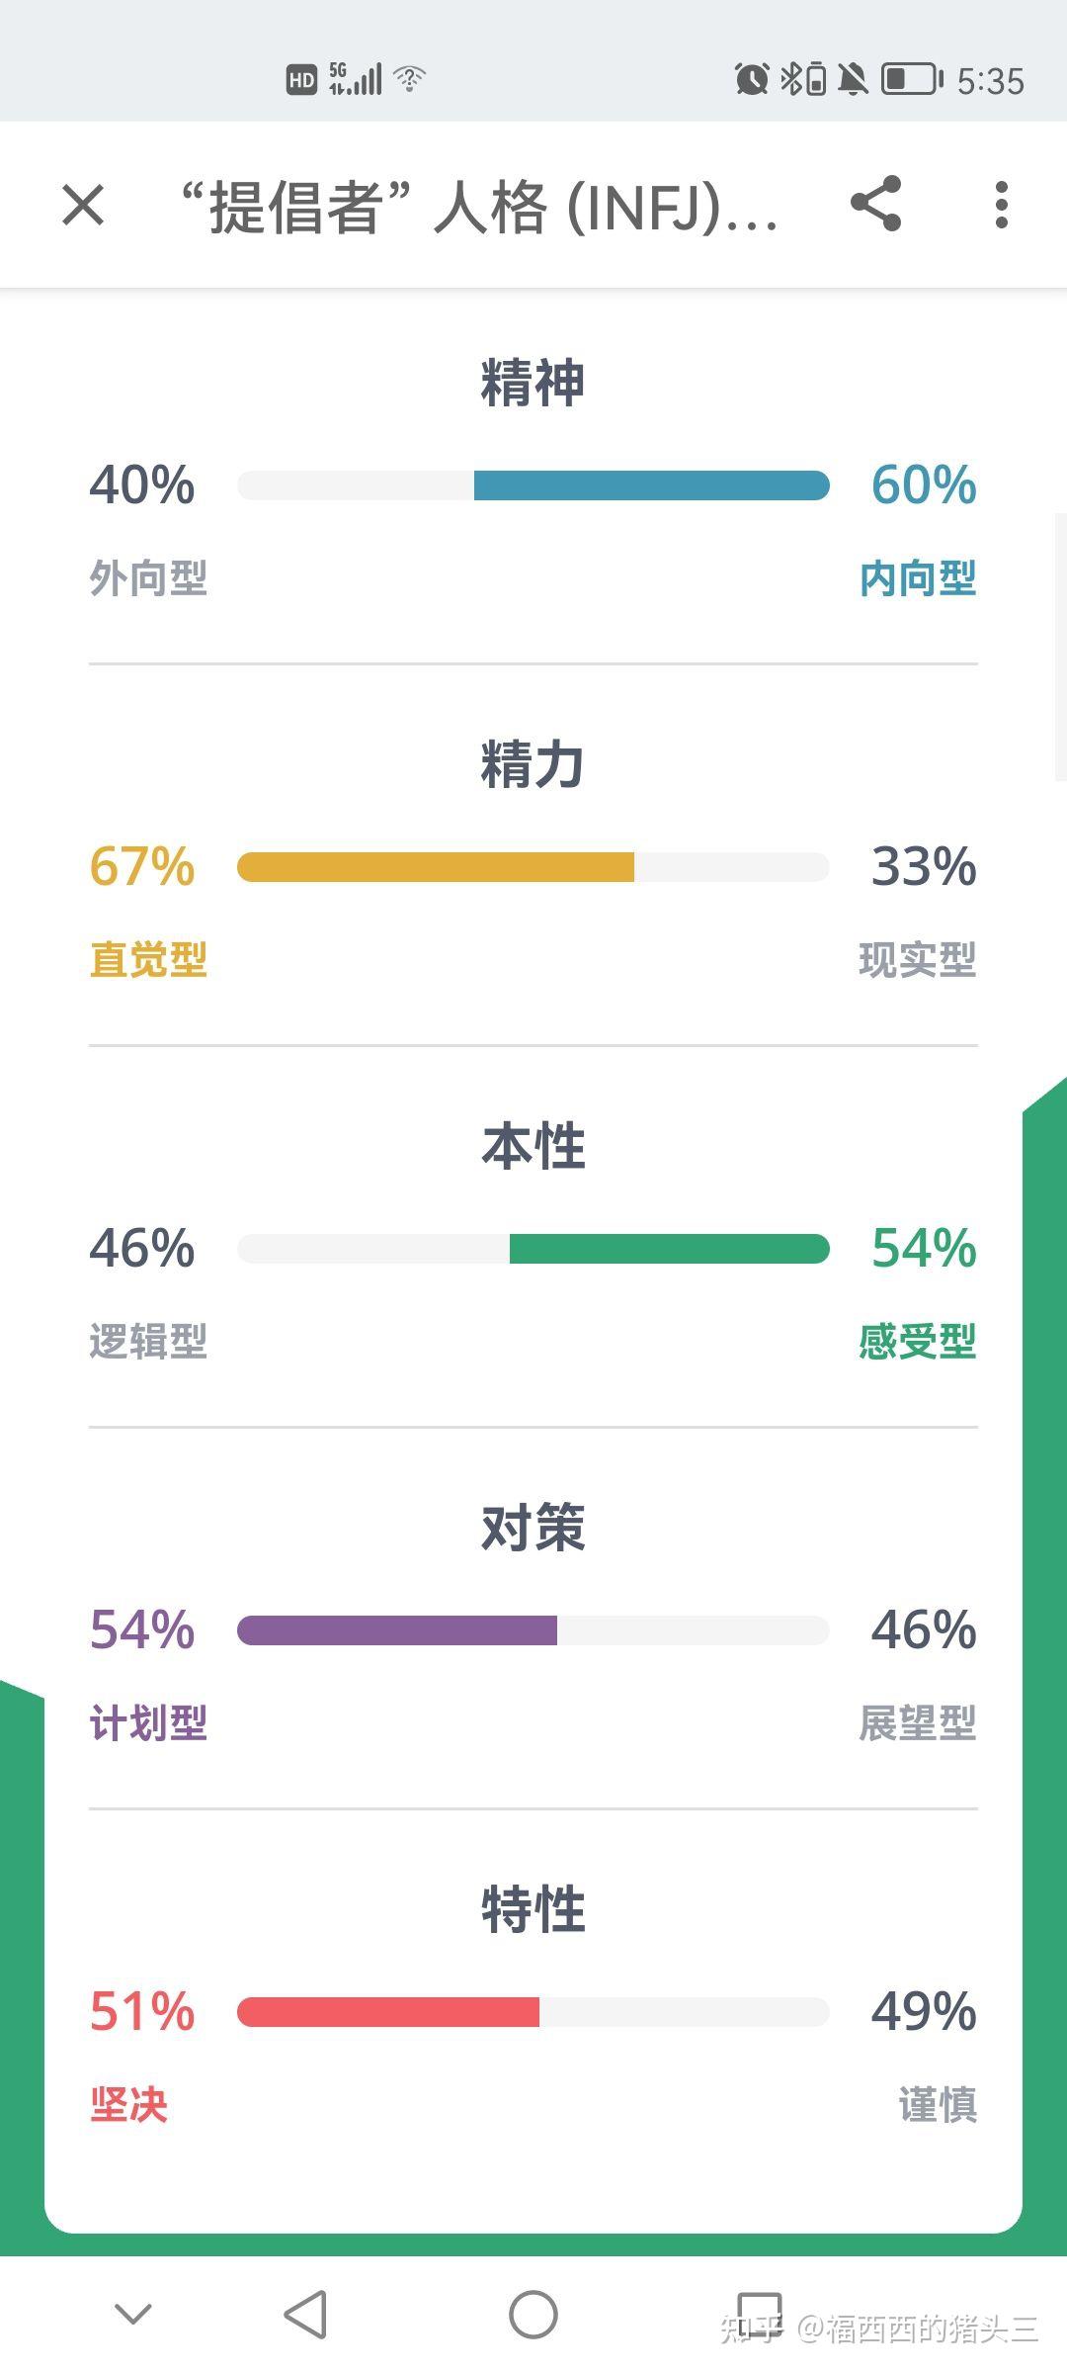
Task: Select the 内向型 label
Action: [918, 578]
